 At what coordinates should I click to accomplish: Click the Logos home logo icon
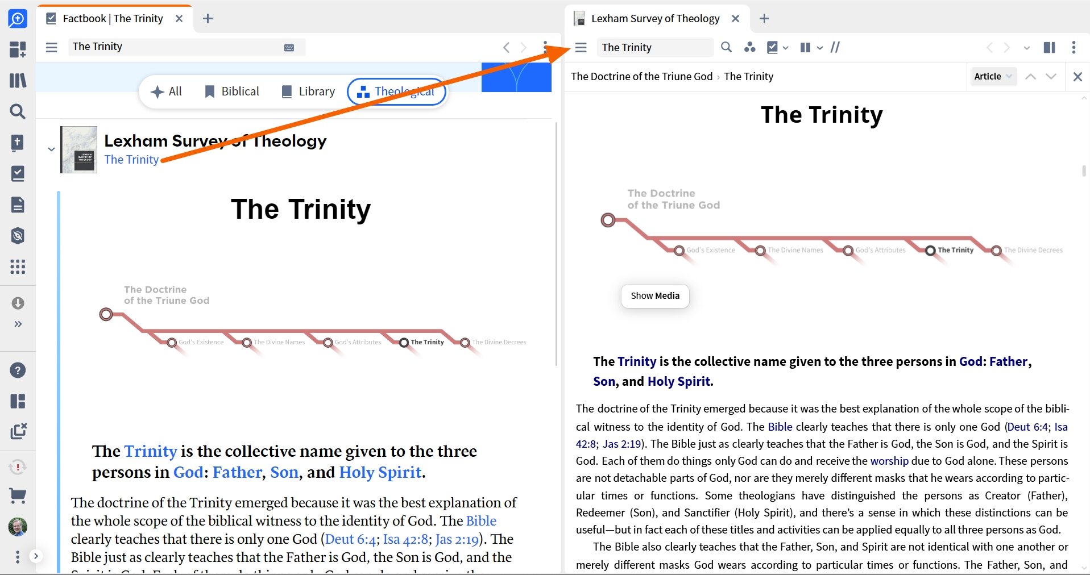(x=18, y=19)
